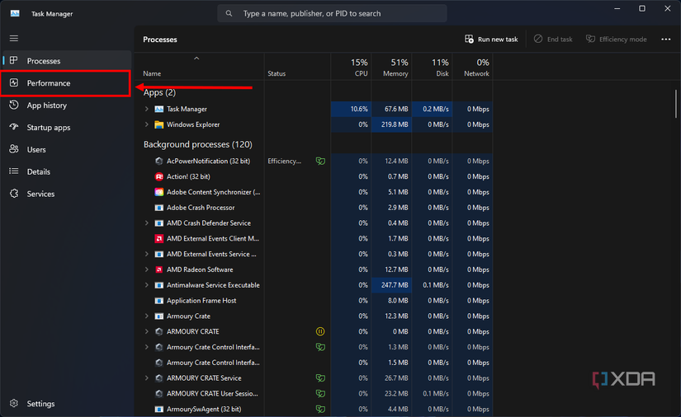The image size is (681, 417).
Task: Open the hamburger navigation menu
Action: (14, 38)
